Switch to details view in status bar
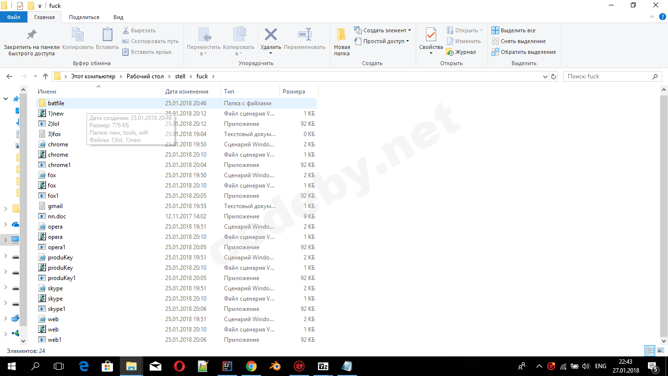The image size is (668, 376). (x=650, y=351)
